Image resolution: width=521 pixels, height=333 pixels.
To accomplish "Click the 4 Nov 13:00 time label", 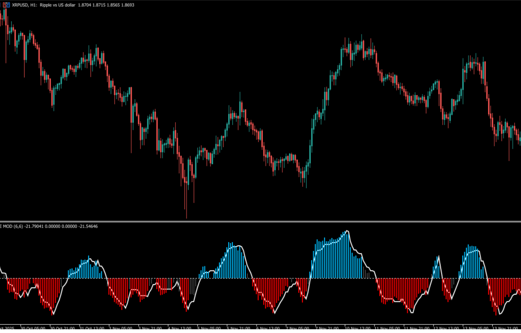I will point(179,329).
